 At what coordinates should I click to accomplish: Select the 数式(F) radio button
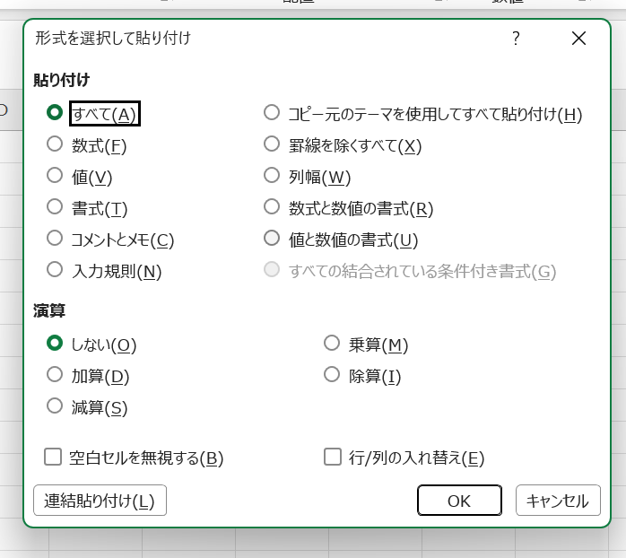(55, 144)
